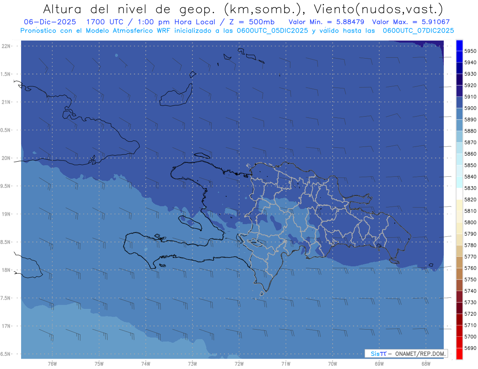
Task: Click the legend value 5900
Action: [470, 108]
